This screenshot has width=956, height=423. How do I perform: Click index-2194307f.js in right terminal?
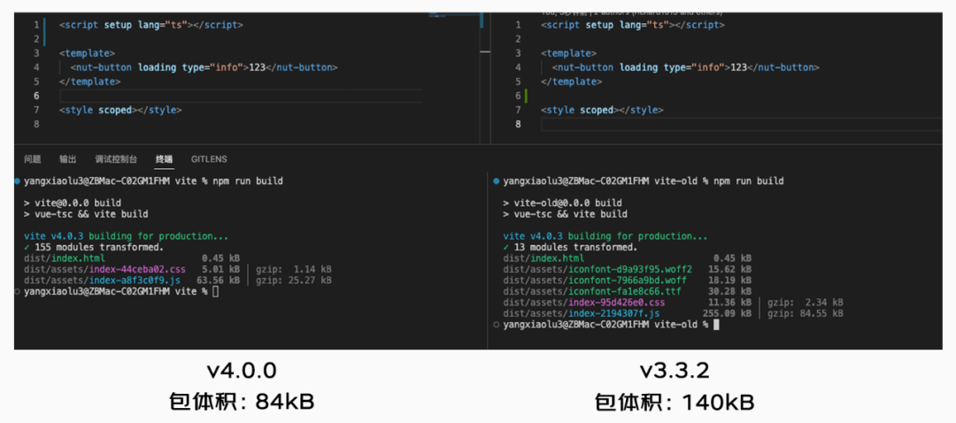(614, 313)
